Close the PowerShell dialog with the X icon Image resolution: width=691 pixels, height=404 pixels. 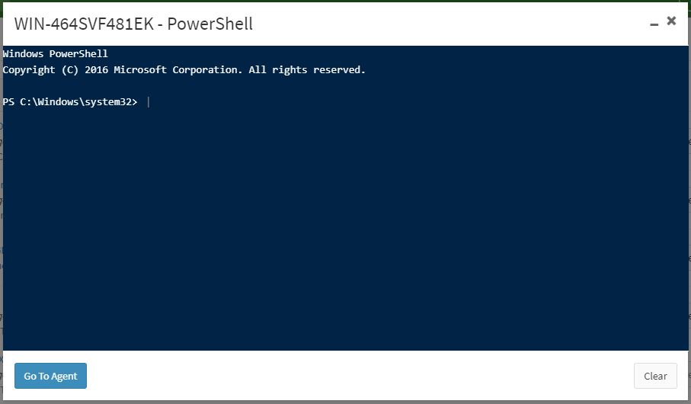point(671,21)
